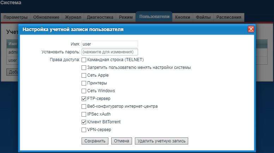
Task: Enable Веб-конфигуратор интернет-центра access
Action: coord(84,106)
